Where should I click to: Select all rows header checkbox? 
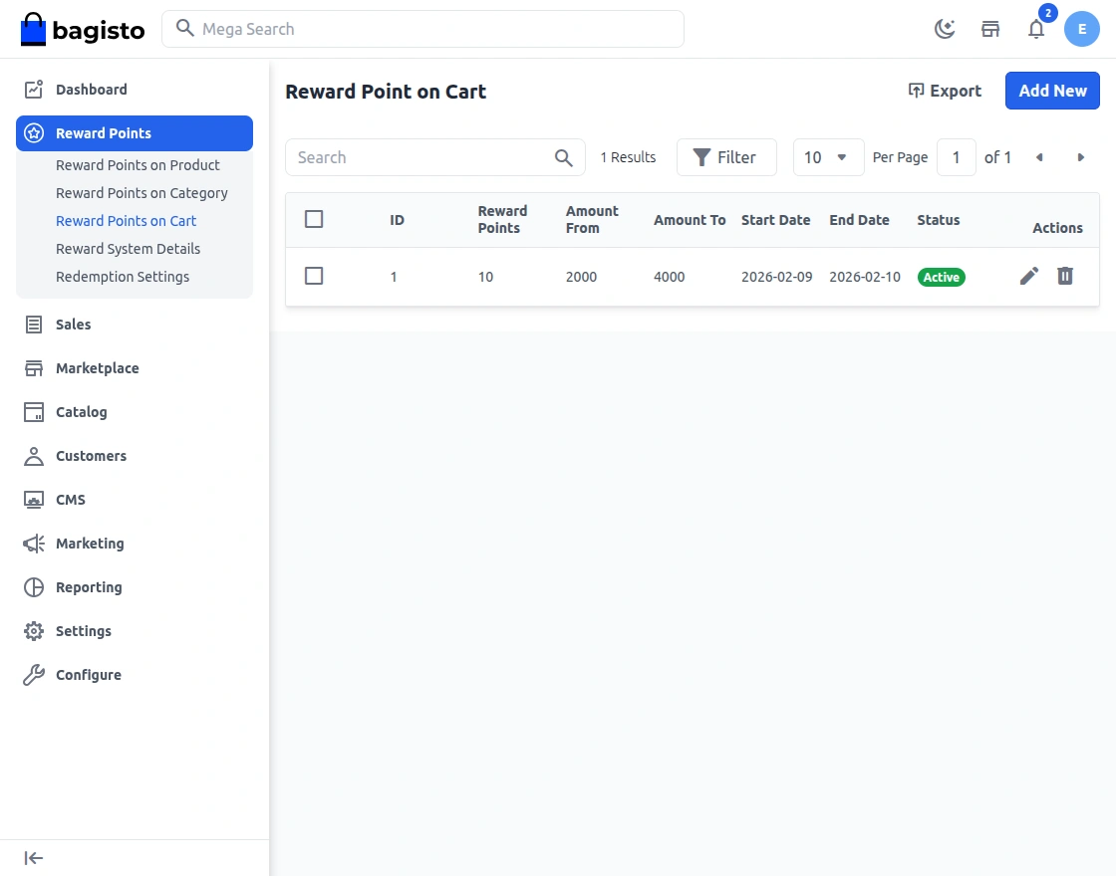coord(314,219)
